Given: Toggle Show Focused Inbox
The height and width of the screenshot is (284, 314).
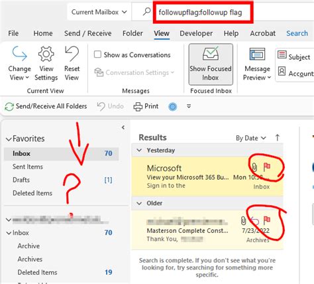Looking at the screenshot, I should point(211,64).
